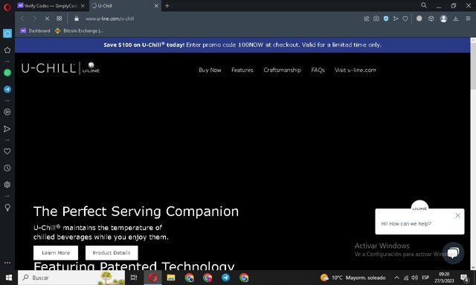The height and width of the screenshot is (285, 476).
Task: Add the page to bookmarks heart icon
Action: pos(405,19)
